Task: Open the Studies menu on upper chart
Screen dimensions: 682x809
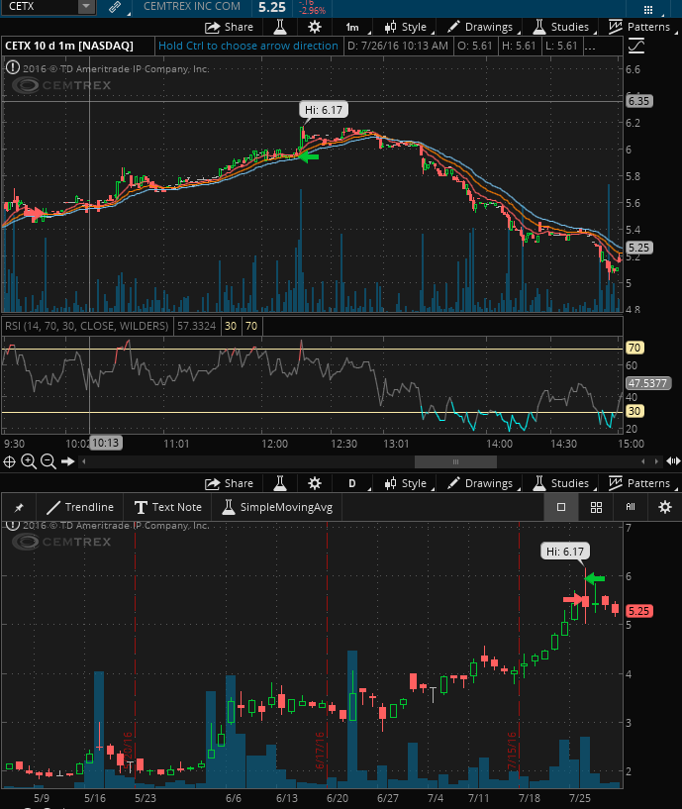Action: [561, 27]
